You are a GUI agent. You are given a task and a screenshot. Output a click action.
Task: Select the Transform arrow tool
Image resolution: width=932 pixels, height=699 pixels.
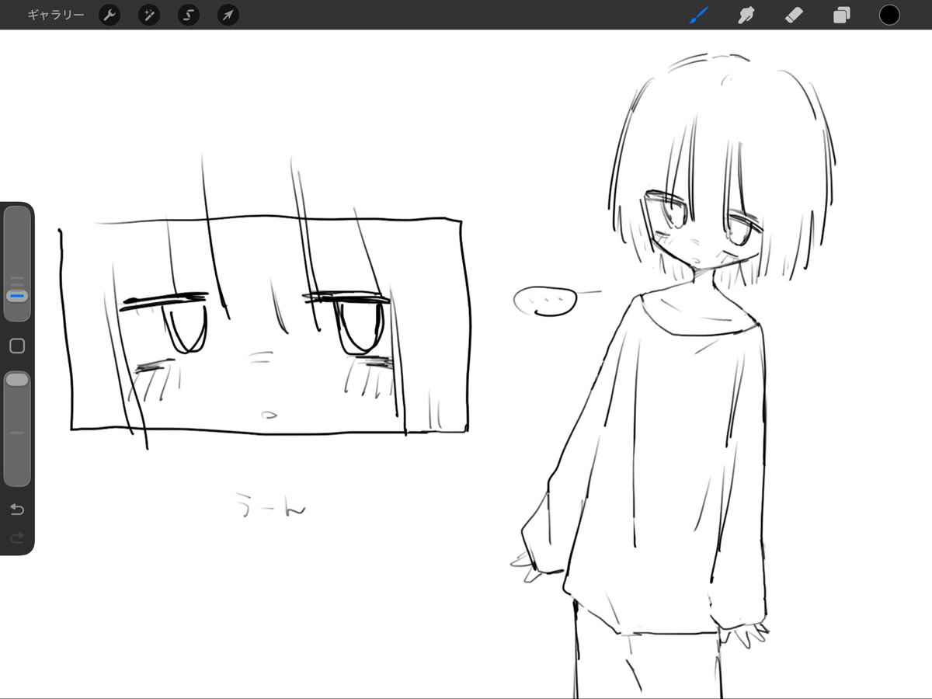pyautogui.click(x=228, y=15)
